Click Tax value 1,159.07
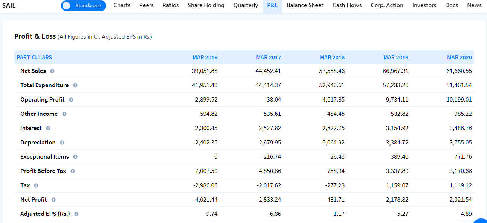 coord(397,185)
